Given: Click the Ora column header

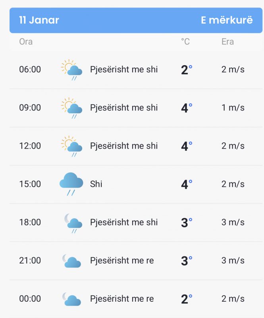Looking at the screenshot, I should click(x=26, y=42).
